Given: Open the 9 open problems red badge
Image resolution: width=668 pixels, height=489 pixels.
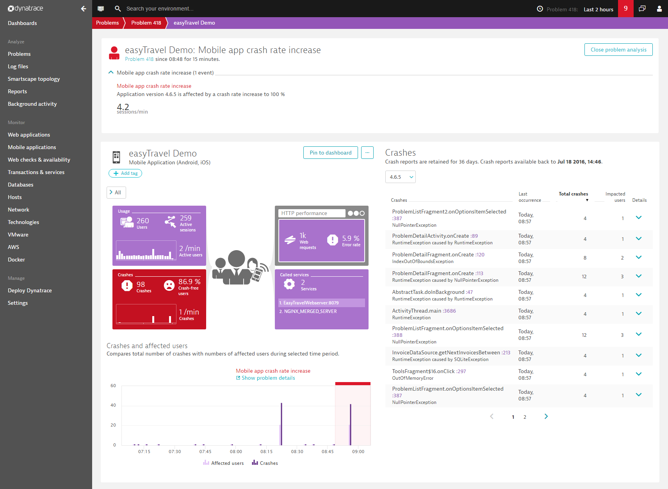Looking at the screenshot, I should click(x=626, y=9).
